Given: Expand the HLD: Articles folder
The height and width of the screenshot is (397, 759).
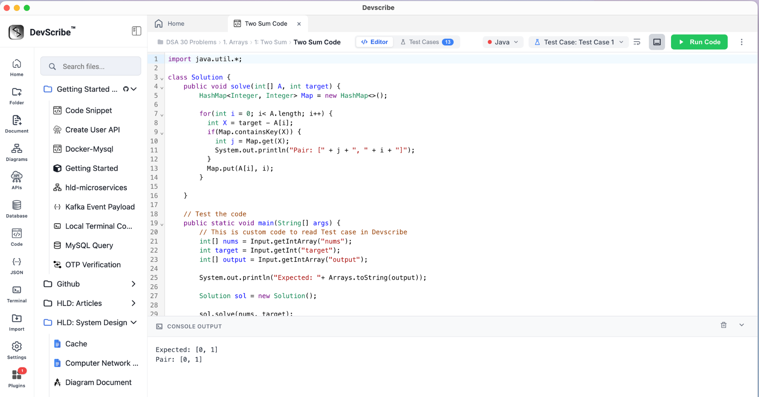Looking at the screenshot, I should (134, 303).
